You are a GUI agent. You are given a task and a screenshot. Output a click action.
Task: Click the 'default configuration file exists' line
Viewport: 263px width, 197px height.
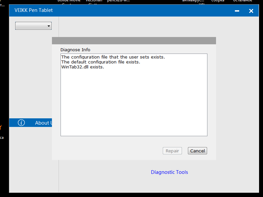pyautogui.click(x=101, y=62)
